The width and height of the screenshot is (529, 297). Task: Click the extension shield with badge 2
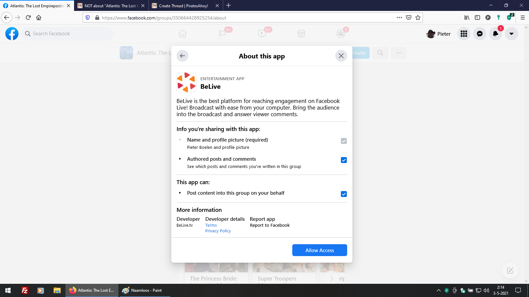509,17
